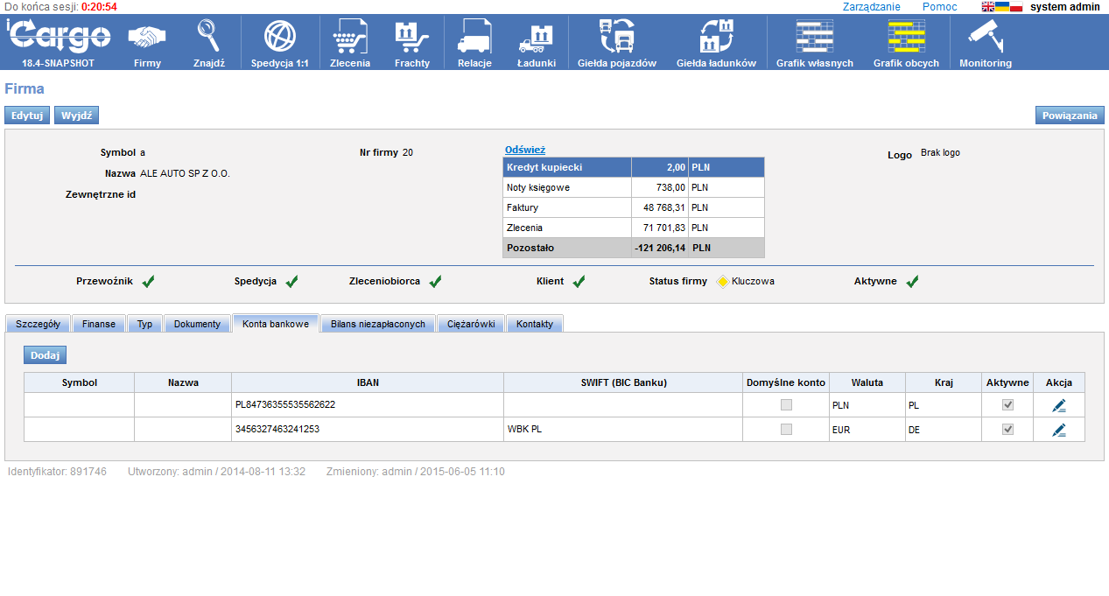This screenshot has width=1109, height=596.
Task: Click the Odśwież link
Action: click(525, 150)
